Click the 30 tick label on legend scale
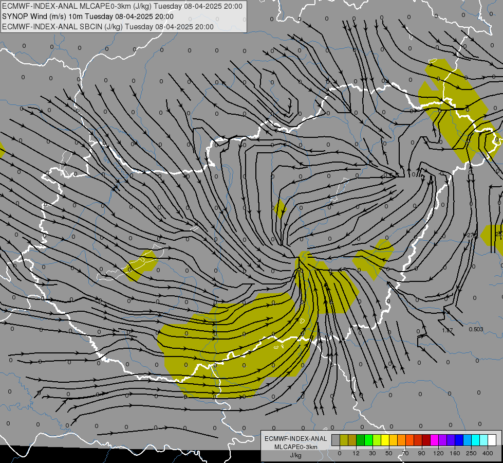Image resolution: width=503 pixels, height=463 pixels. (x=372, y=453)
